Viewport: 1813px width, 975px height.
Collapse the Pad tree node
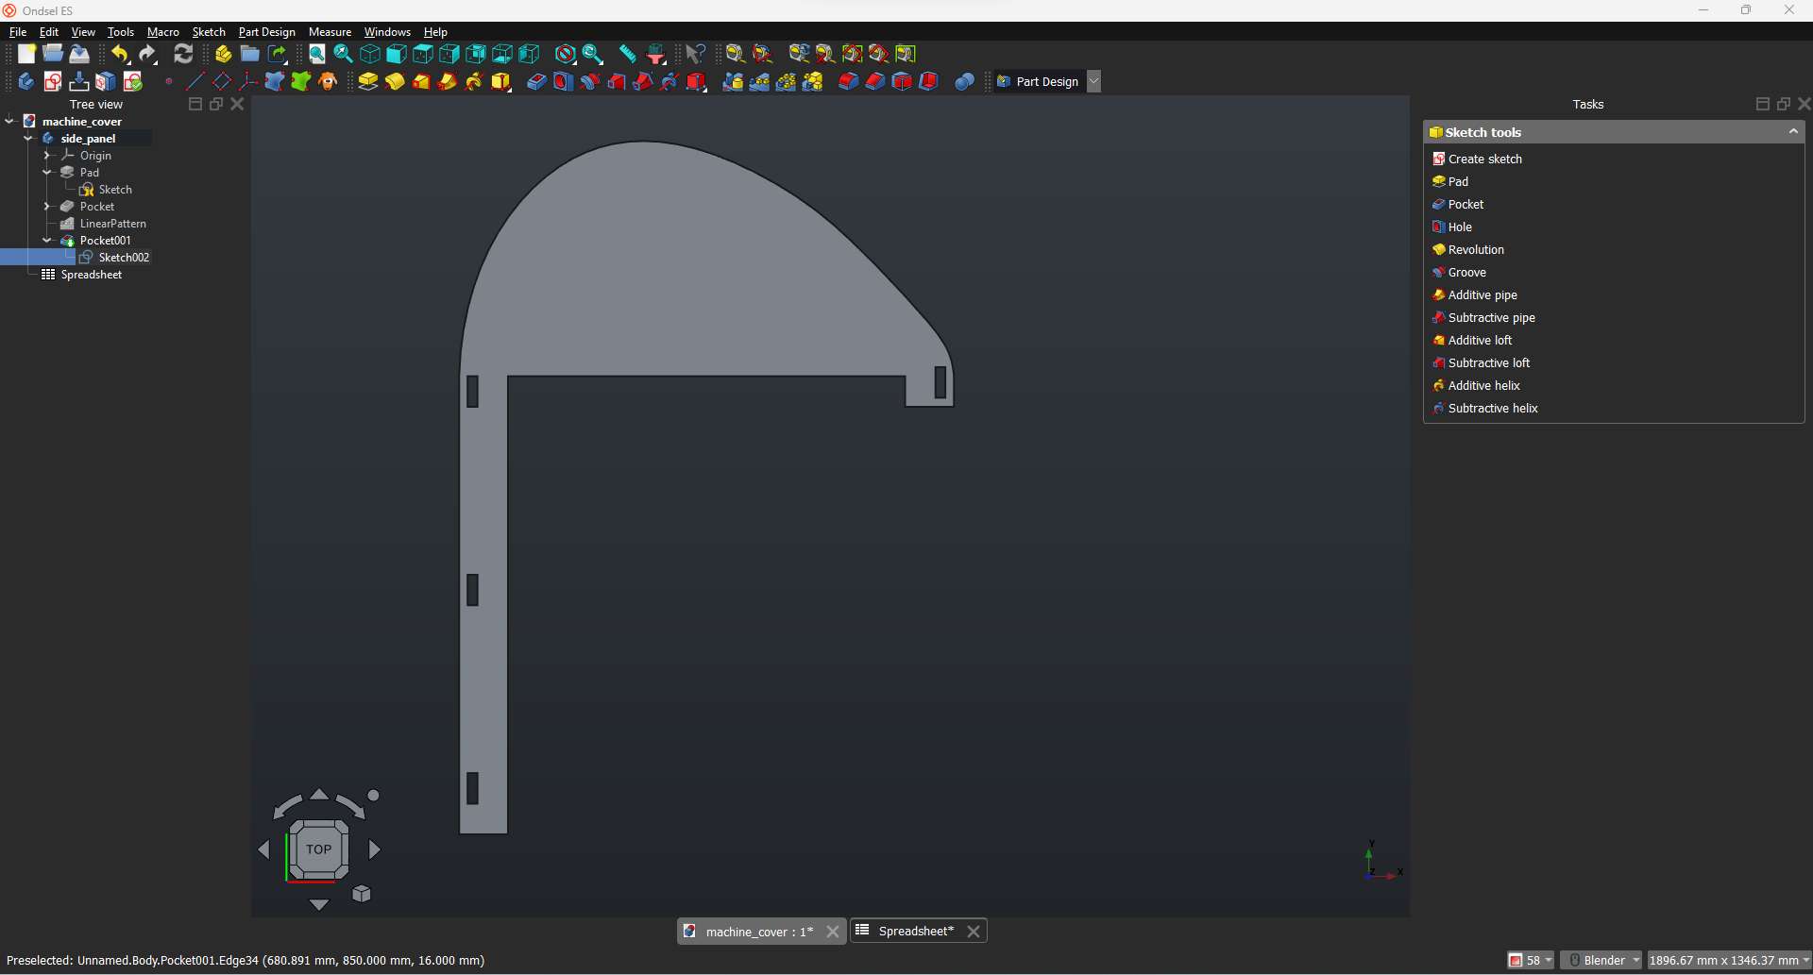(x=47, y=172)
